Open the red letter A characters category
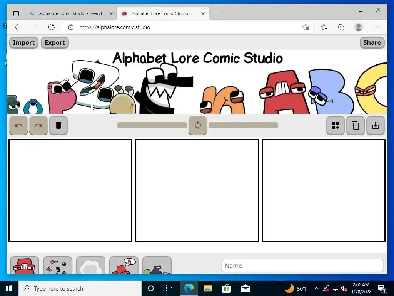Screen dimensions: 394x296 tap(25, 265)
